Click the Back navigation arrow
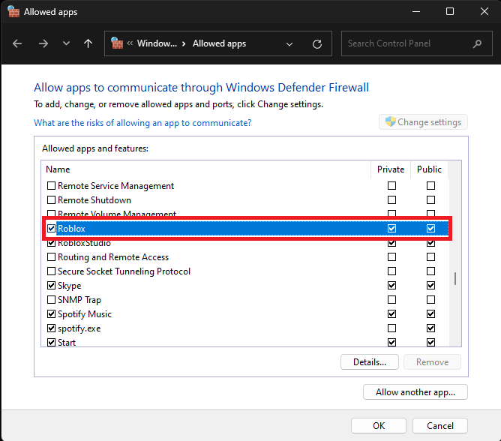The image size is (501, 441). (x=18, y=43)
